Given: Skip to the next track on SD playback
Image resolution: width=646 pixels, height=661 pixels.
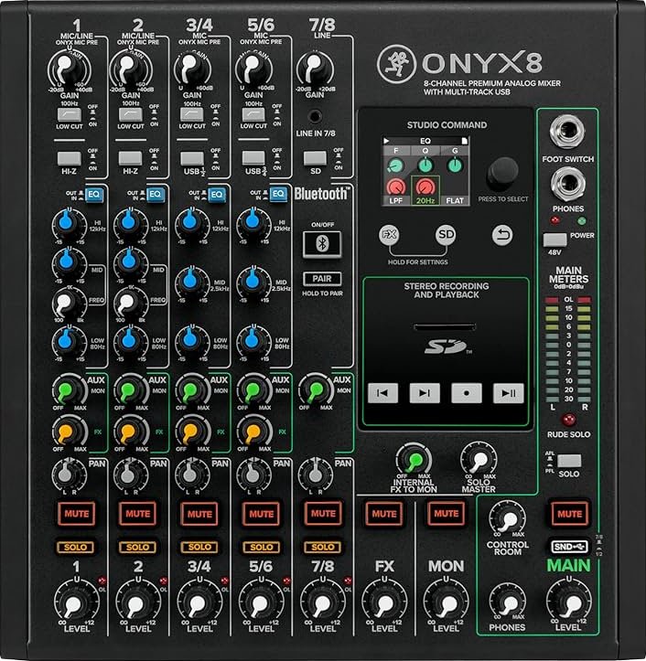Looking at the screenshot, I should point(425,393).
